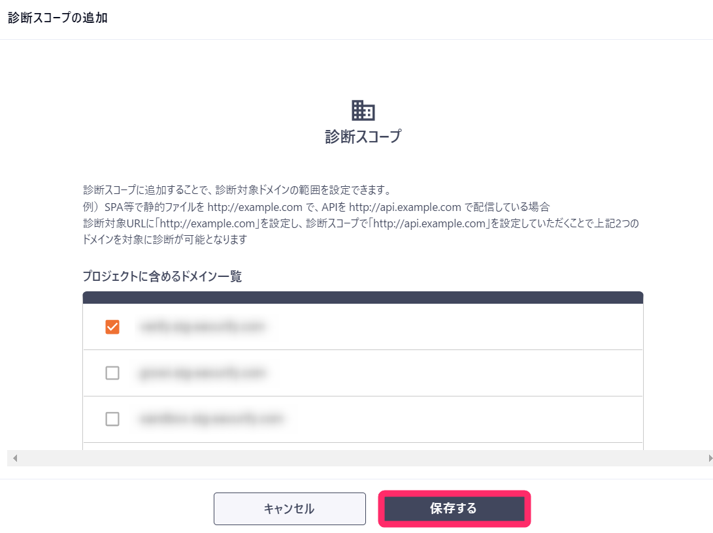The width and height of the screenshot is (713, 533).
Task: Click the horizontal scrollbar track
Action: [363, 458]
